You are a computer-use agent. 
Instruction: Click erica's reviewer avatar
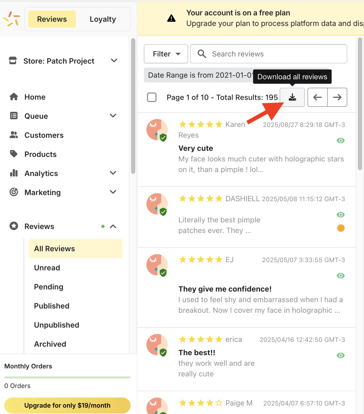pos(157,345)
